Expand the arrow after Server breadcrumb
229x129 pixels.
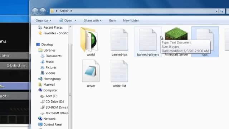point(71,11)
